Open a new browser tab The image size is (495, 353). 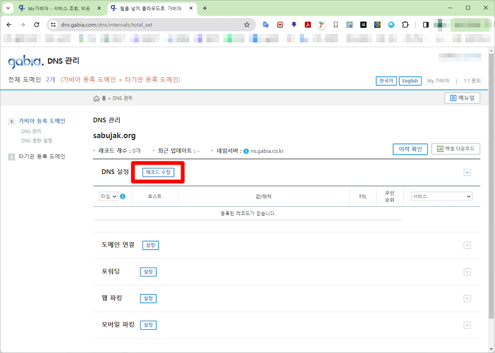pos(205,8)
